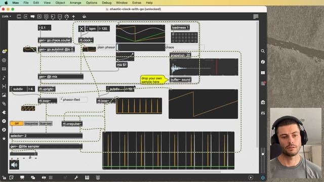The width and height of the screenshot is (324, 182).
Task: Adjust plain phasor to chaos slider
Action: coord(141,47)
